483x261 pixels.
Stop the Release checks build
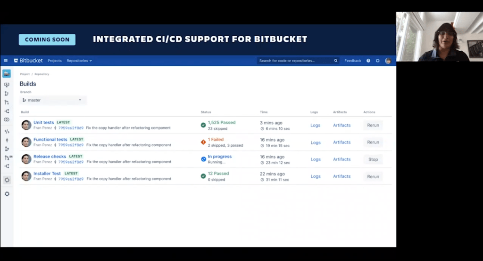coord(373,159)
